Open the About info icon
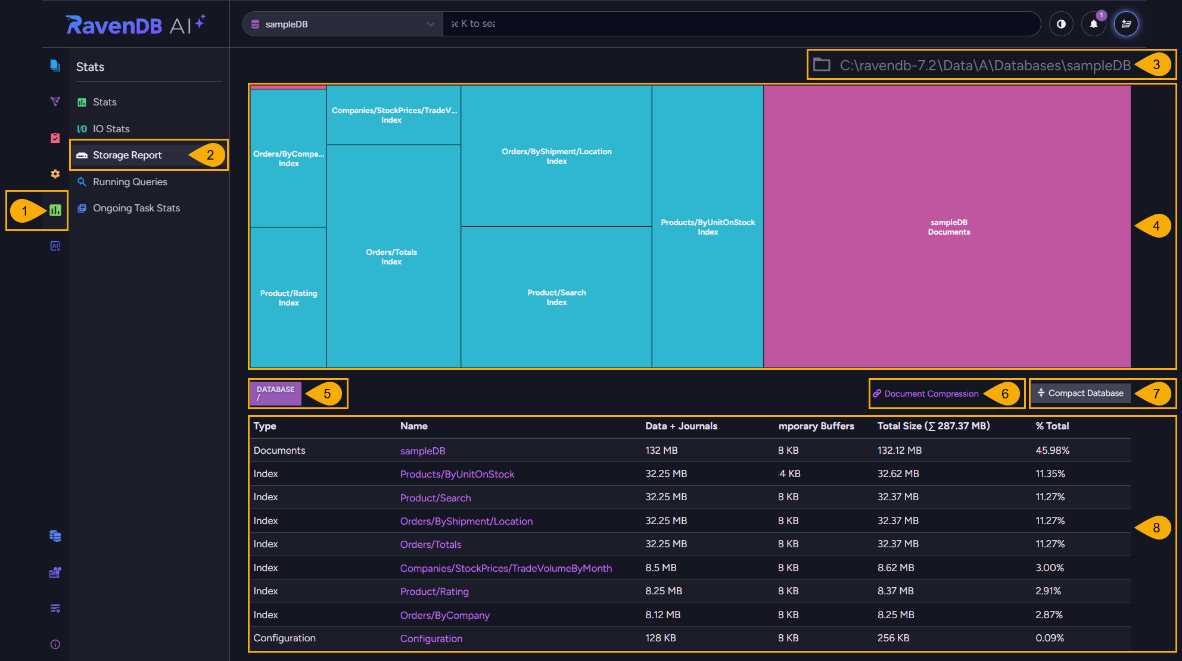Image resolution: width=1182 pixels, height=661 pixels. [x=55, y=644]
